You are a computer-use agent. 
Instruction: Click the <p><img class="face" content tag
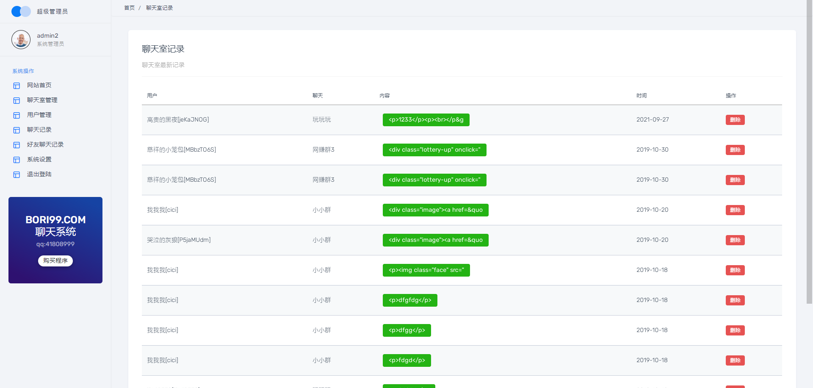pos(426,270)
